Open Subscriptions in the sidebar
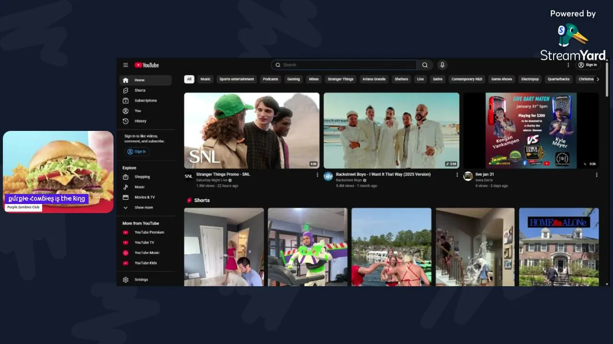This screenshot has height=344, width=613. pos(146,101)
